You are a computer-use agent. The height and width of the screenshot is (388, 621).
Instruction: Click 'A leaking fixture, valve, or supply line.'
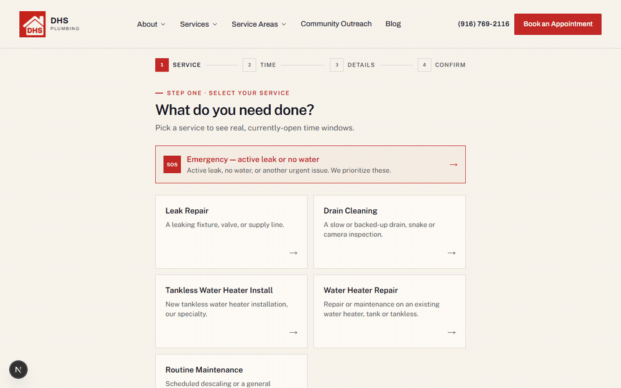pyautogui.click(x=225, y=225)
